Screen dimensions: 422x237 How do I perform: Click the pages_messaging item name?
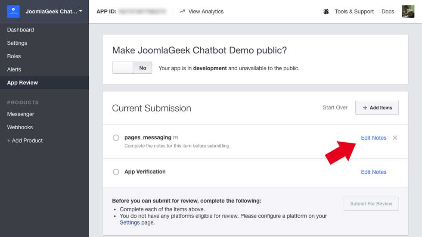click(148, 137)
